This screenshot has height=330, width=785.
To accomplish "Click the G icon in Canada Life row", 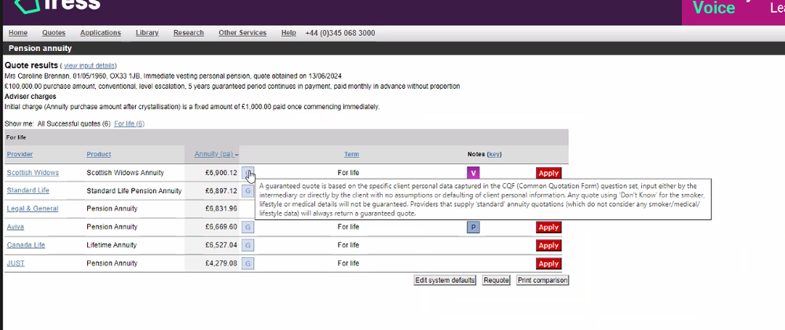I will 248,245.
